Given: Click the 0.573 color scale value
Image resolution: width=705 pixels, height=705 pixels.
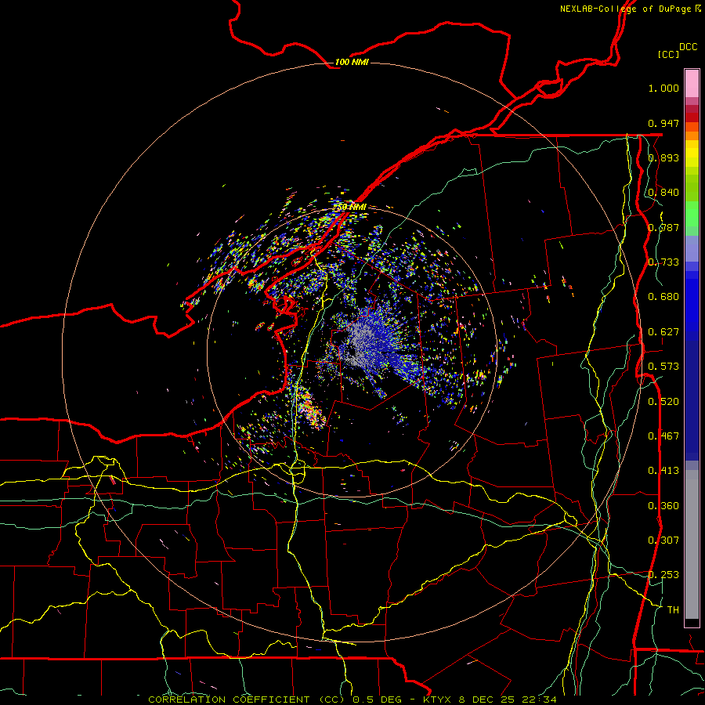Looking at the screenshot, I should click(663, 367).
